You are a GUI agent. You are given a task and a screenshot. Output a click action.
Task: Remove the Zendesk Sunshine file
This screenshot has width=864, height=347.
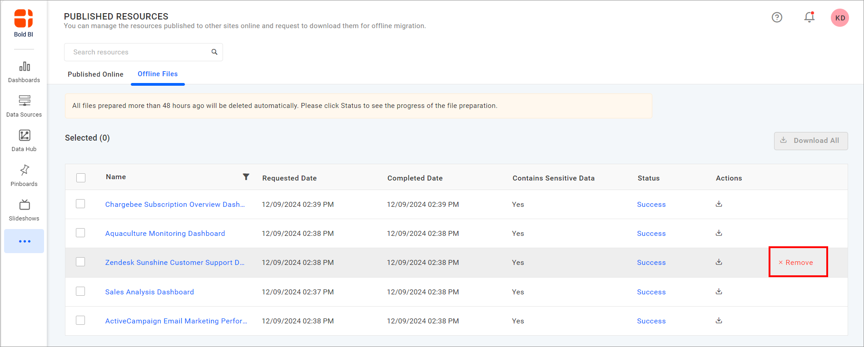coord(796,263)
